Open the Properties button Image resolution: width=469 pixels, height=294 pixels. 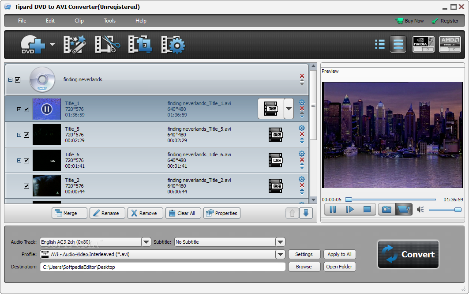coord(222,213)
